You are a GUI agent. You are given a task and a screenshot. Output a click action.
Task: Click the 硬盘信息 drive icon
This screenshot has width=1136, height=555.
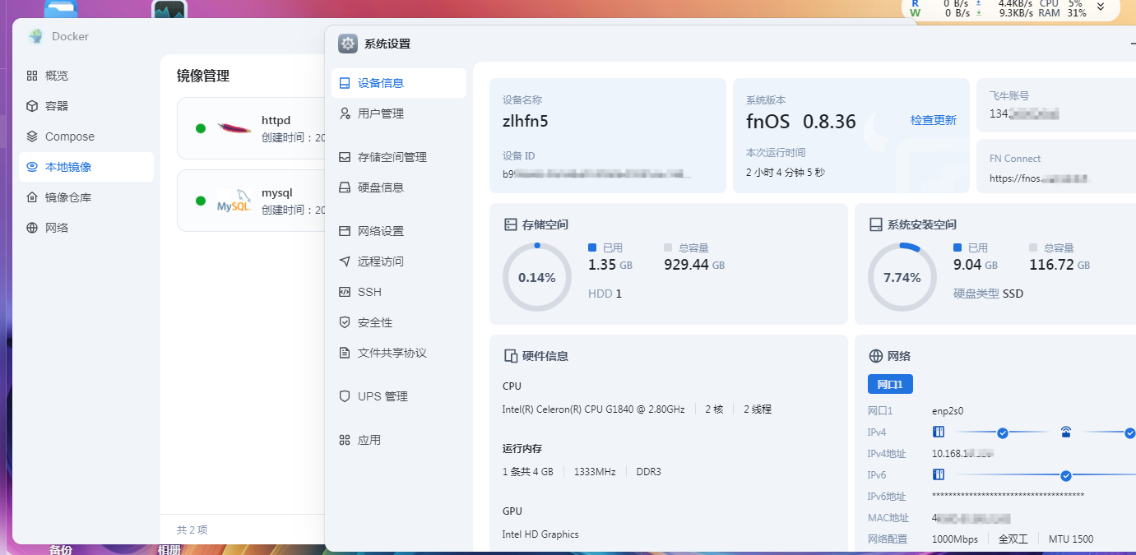pos(345,187)
